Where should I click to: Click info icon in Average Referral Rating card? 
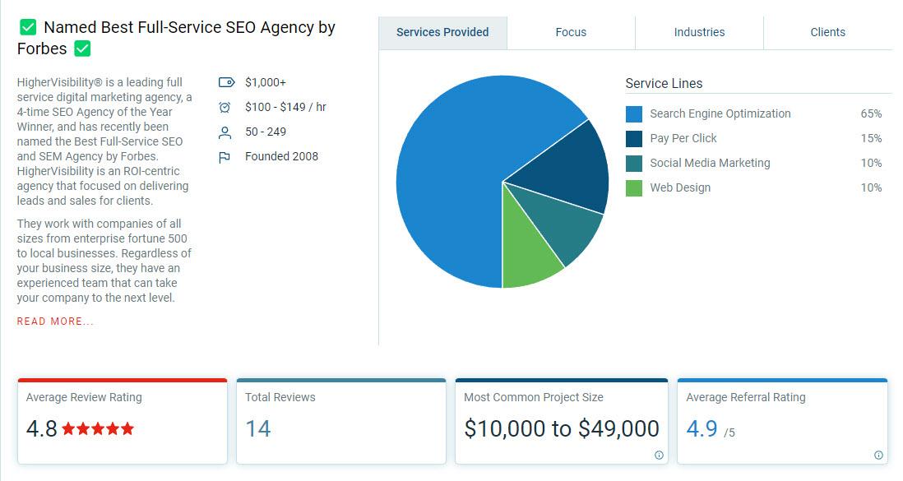[878, 455]
